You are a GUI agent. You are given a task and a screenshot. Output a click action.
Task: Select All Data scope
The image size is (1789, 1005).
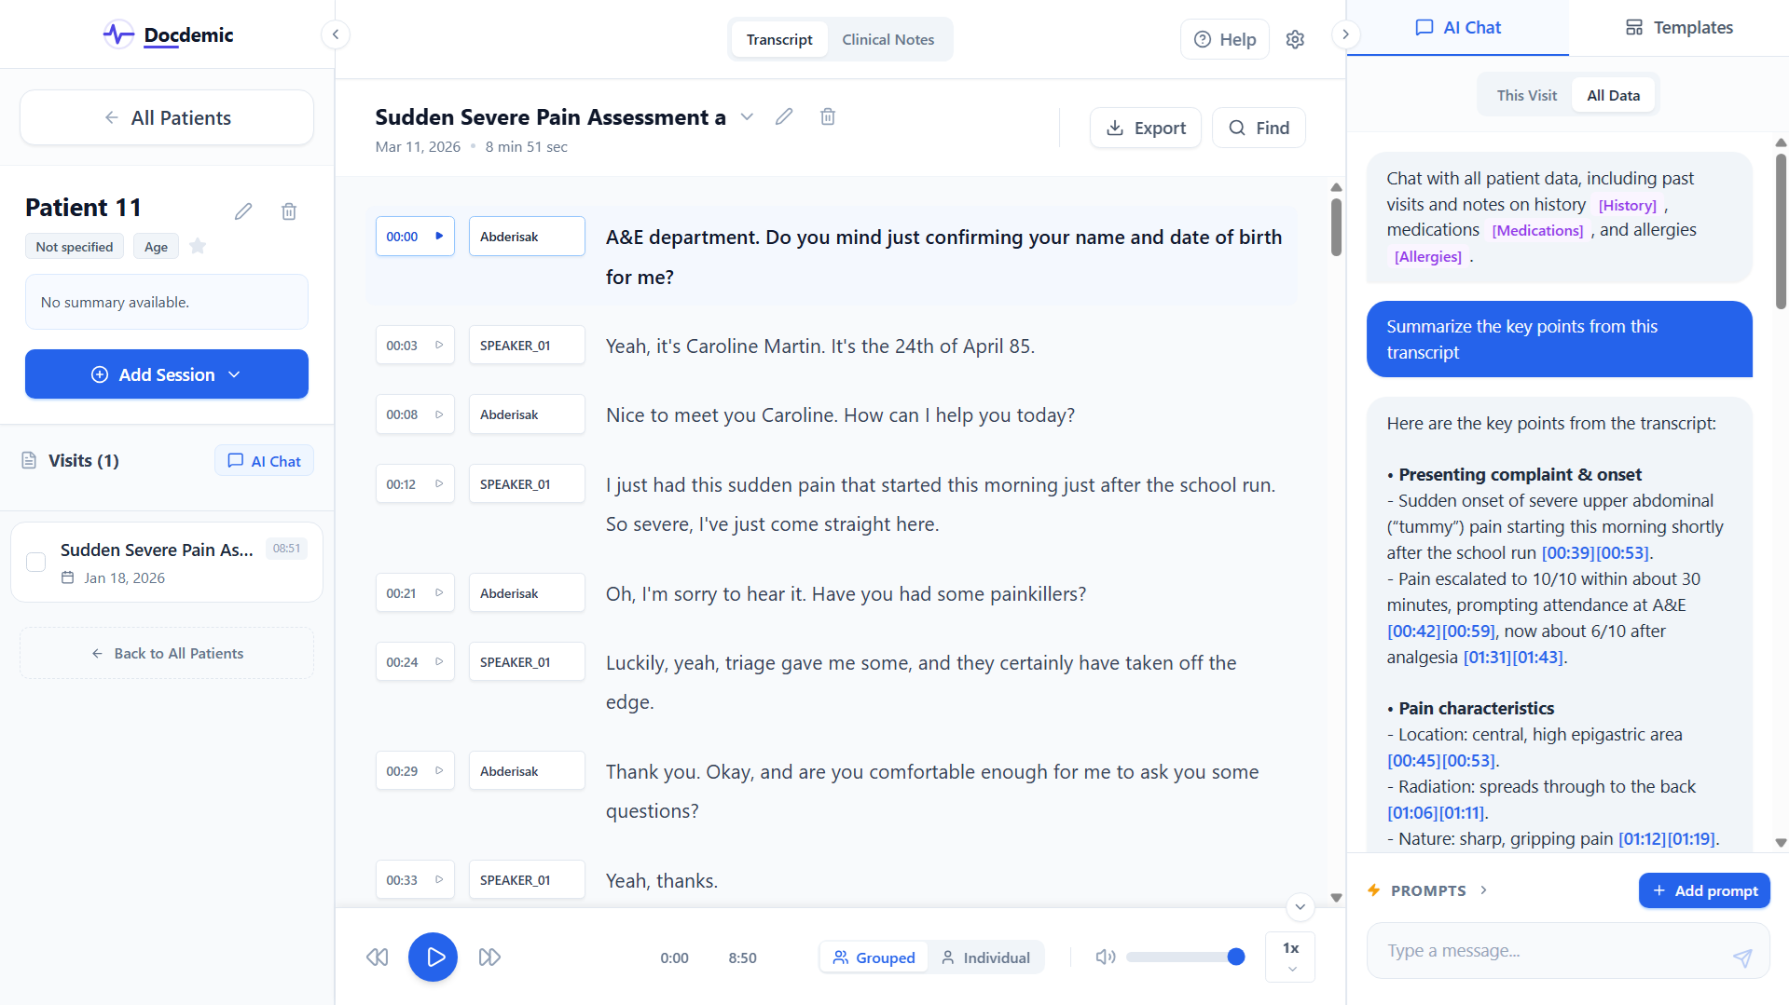tap(1613, 95)
